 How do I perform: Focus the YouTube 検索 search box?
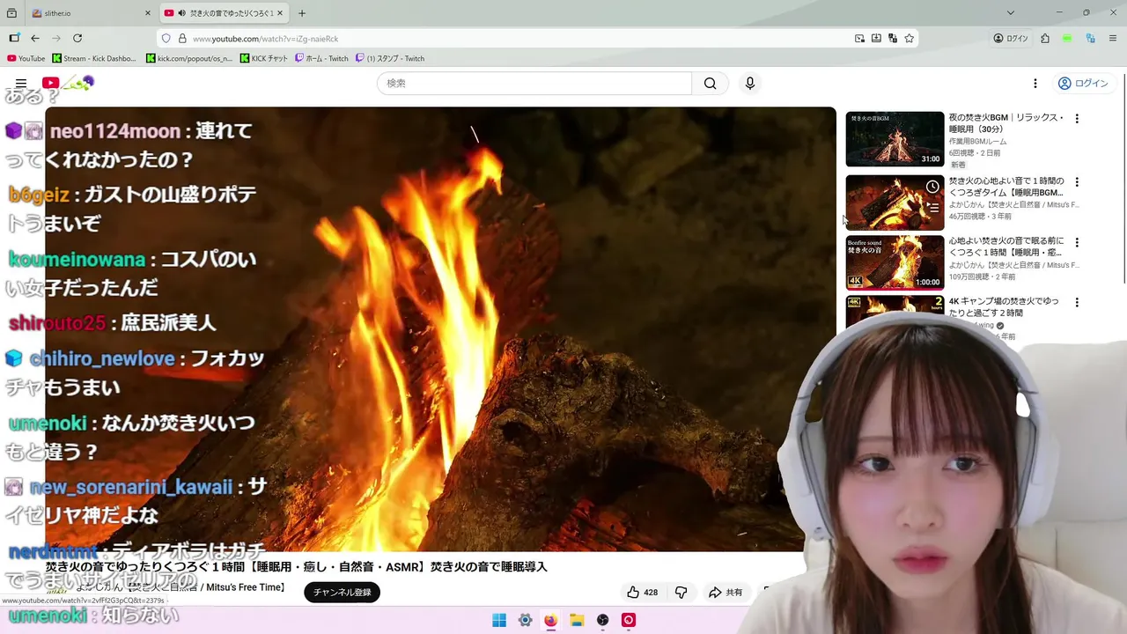(534, 83)
